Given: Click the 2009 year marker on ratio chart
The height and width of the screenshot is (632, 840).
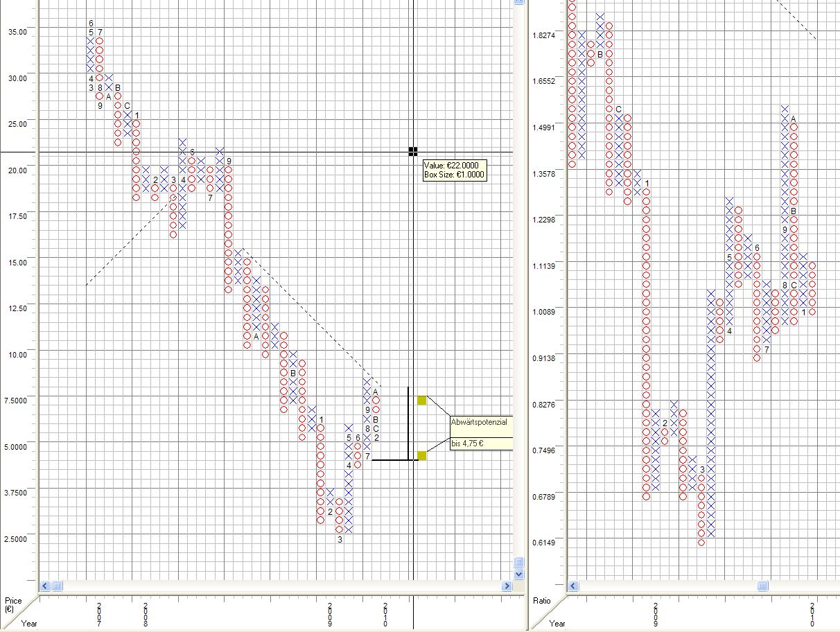Looking at the screenshot, I should pyautogui.click(x=656, y=615).
